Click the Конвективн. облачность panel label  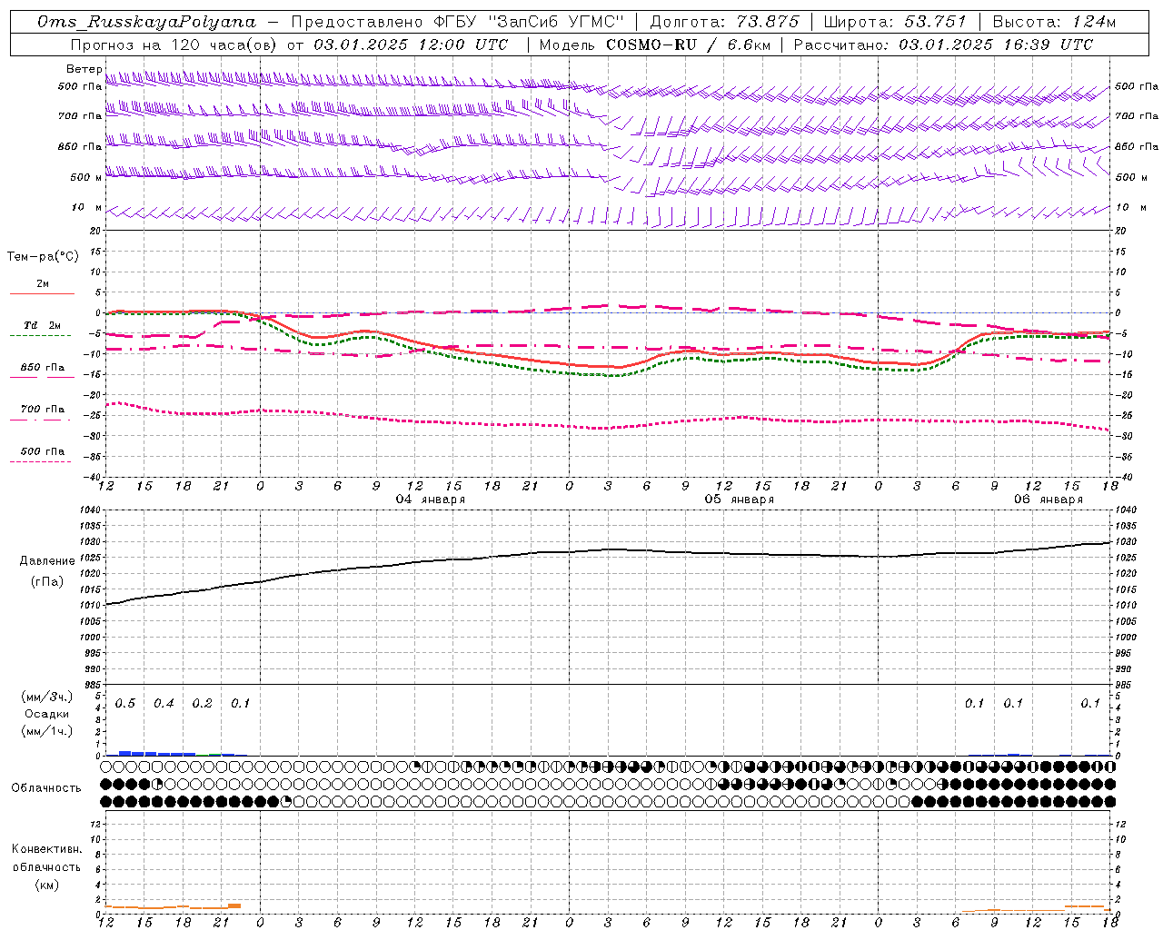[x=47, y=857]
